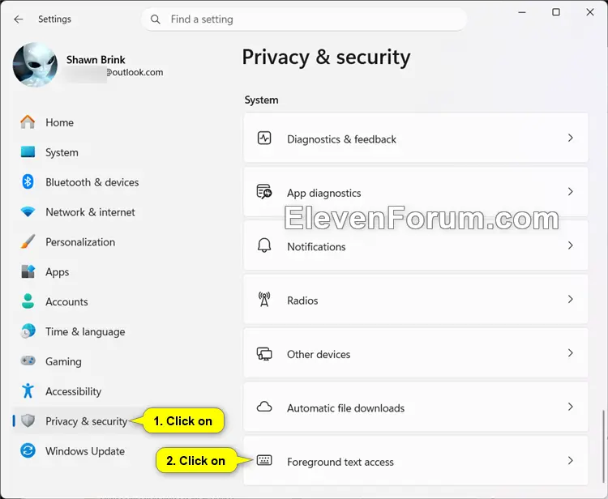The image size is (608, 499).
Task: Open Radios label
Action: tap(302, 301)
